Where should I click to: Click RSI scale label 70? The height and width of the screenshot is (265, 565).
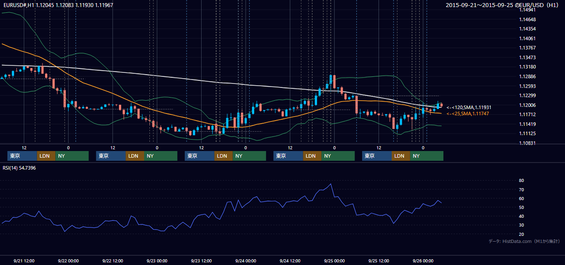[522, 189]
